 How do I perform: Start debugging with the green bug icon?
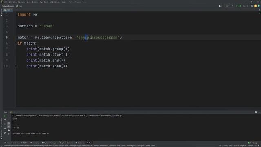[240, 6]
